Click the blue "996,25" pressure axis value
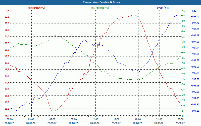The height and width of the screenshot is (126, 201). (196, 60)
